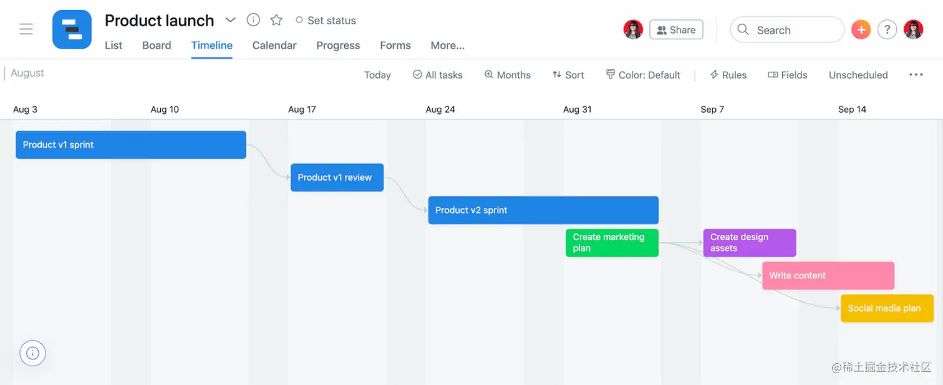Screen dimensions: 943x385
Task: Click the orange create plus button
Action: (x=861, y=29)
